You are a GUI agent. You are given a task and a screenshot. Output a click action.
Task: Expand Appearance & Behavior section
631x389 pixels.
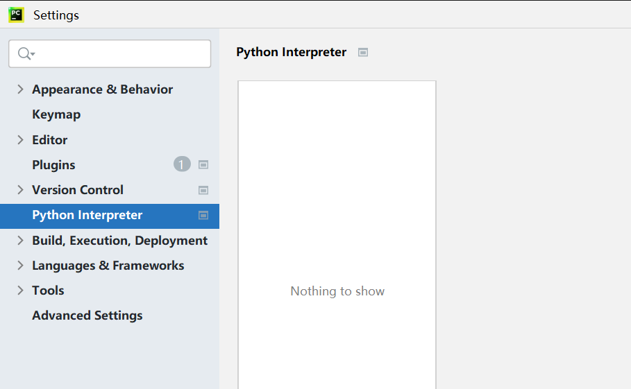21,89
